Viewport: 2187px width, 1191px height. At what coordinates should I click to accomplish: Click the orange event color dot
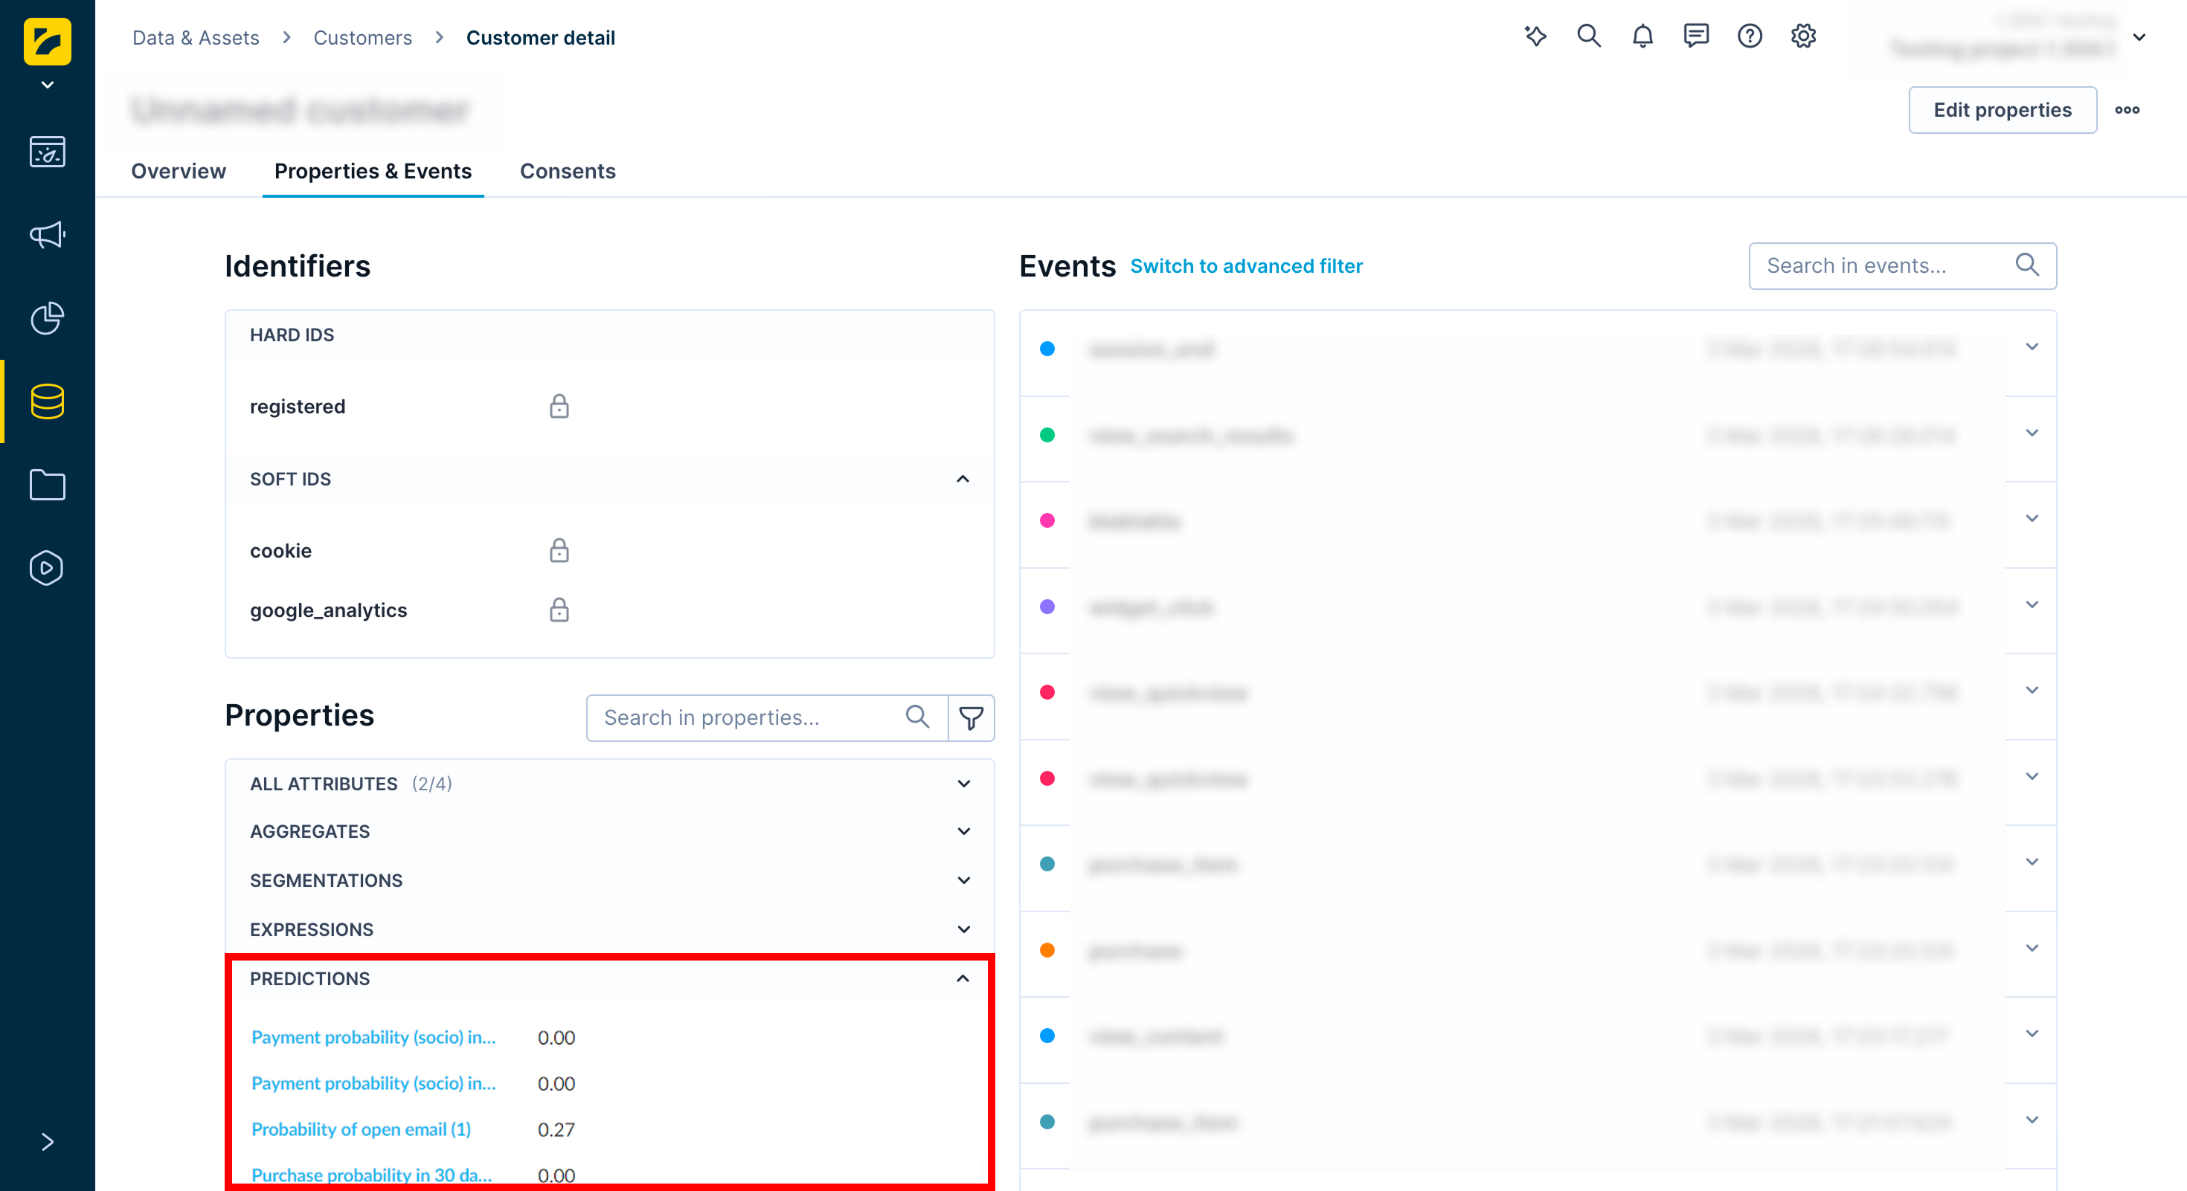(x=1047, y=950)
